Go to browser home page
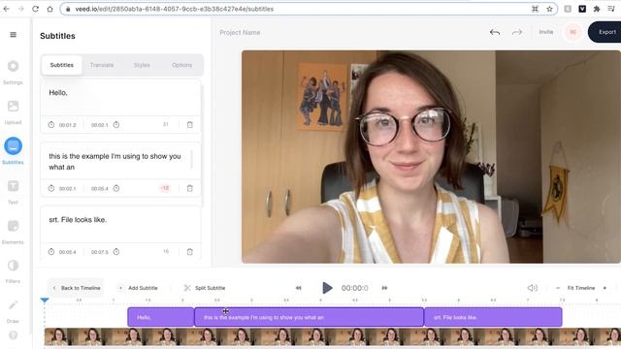 49,9
